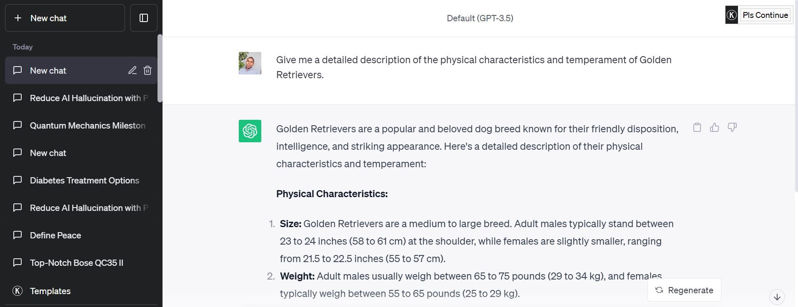Give a thumbs down to the response
Image resolution: width=798 pixels, height=307 pixels.
pos(732,128)
